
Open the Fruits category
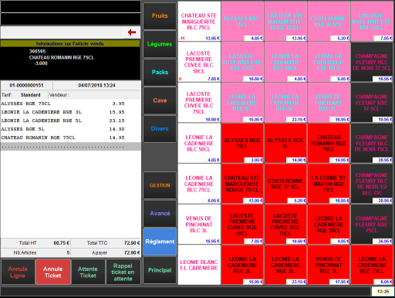(160, 15)
